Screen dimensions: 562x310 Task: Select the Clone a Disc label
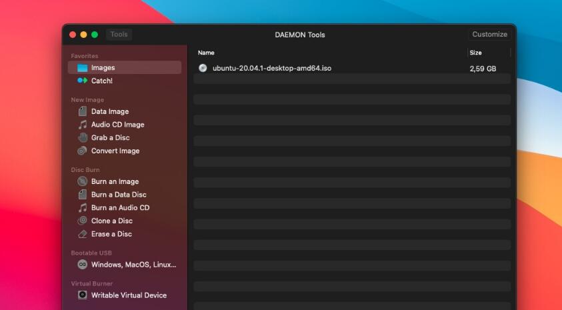click(x=112, y=221)
